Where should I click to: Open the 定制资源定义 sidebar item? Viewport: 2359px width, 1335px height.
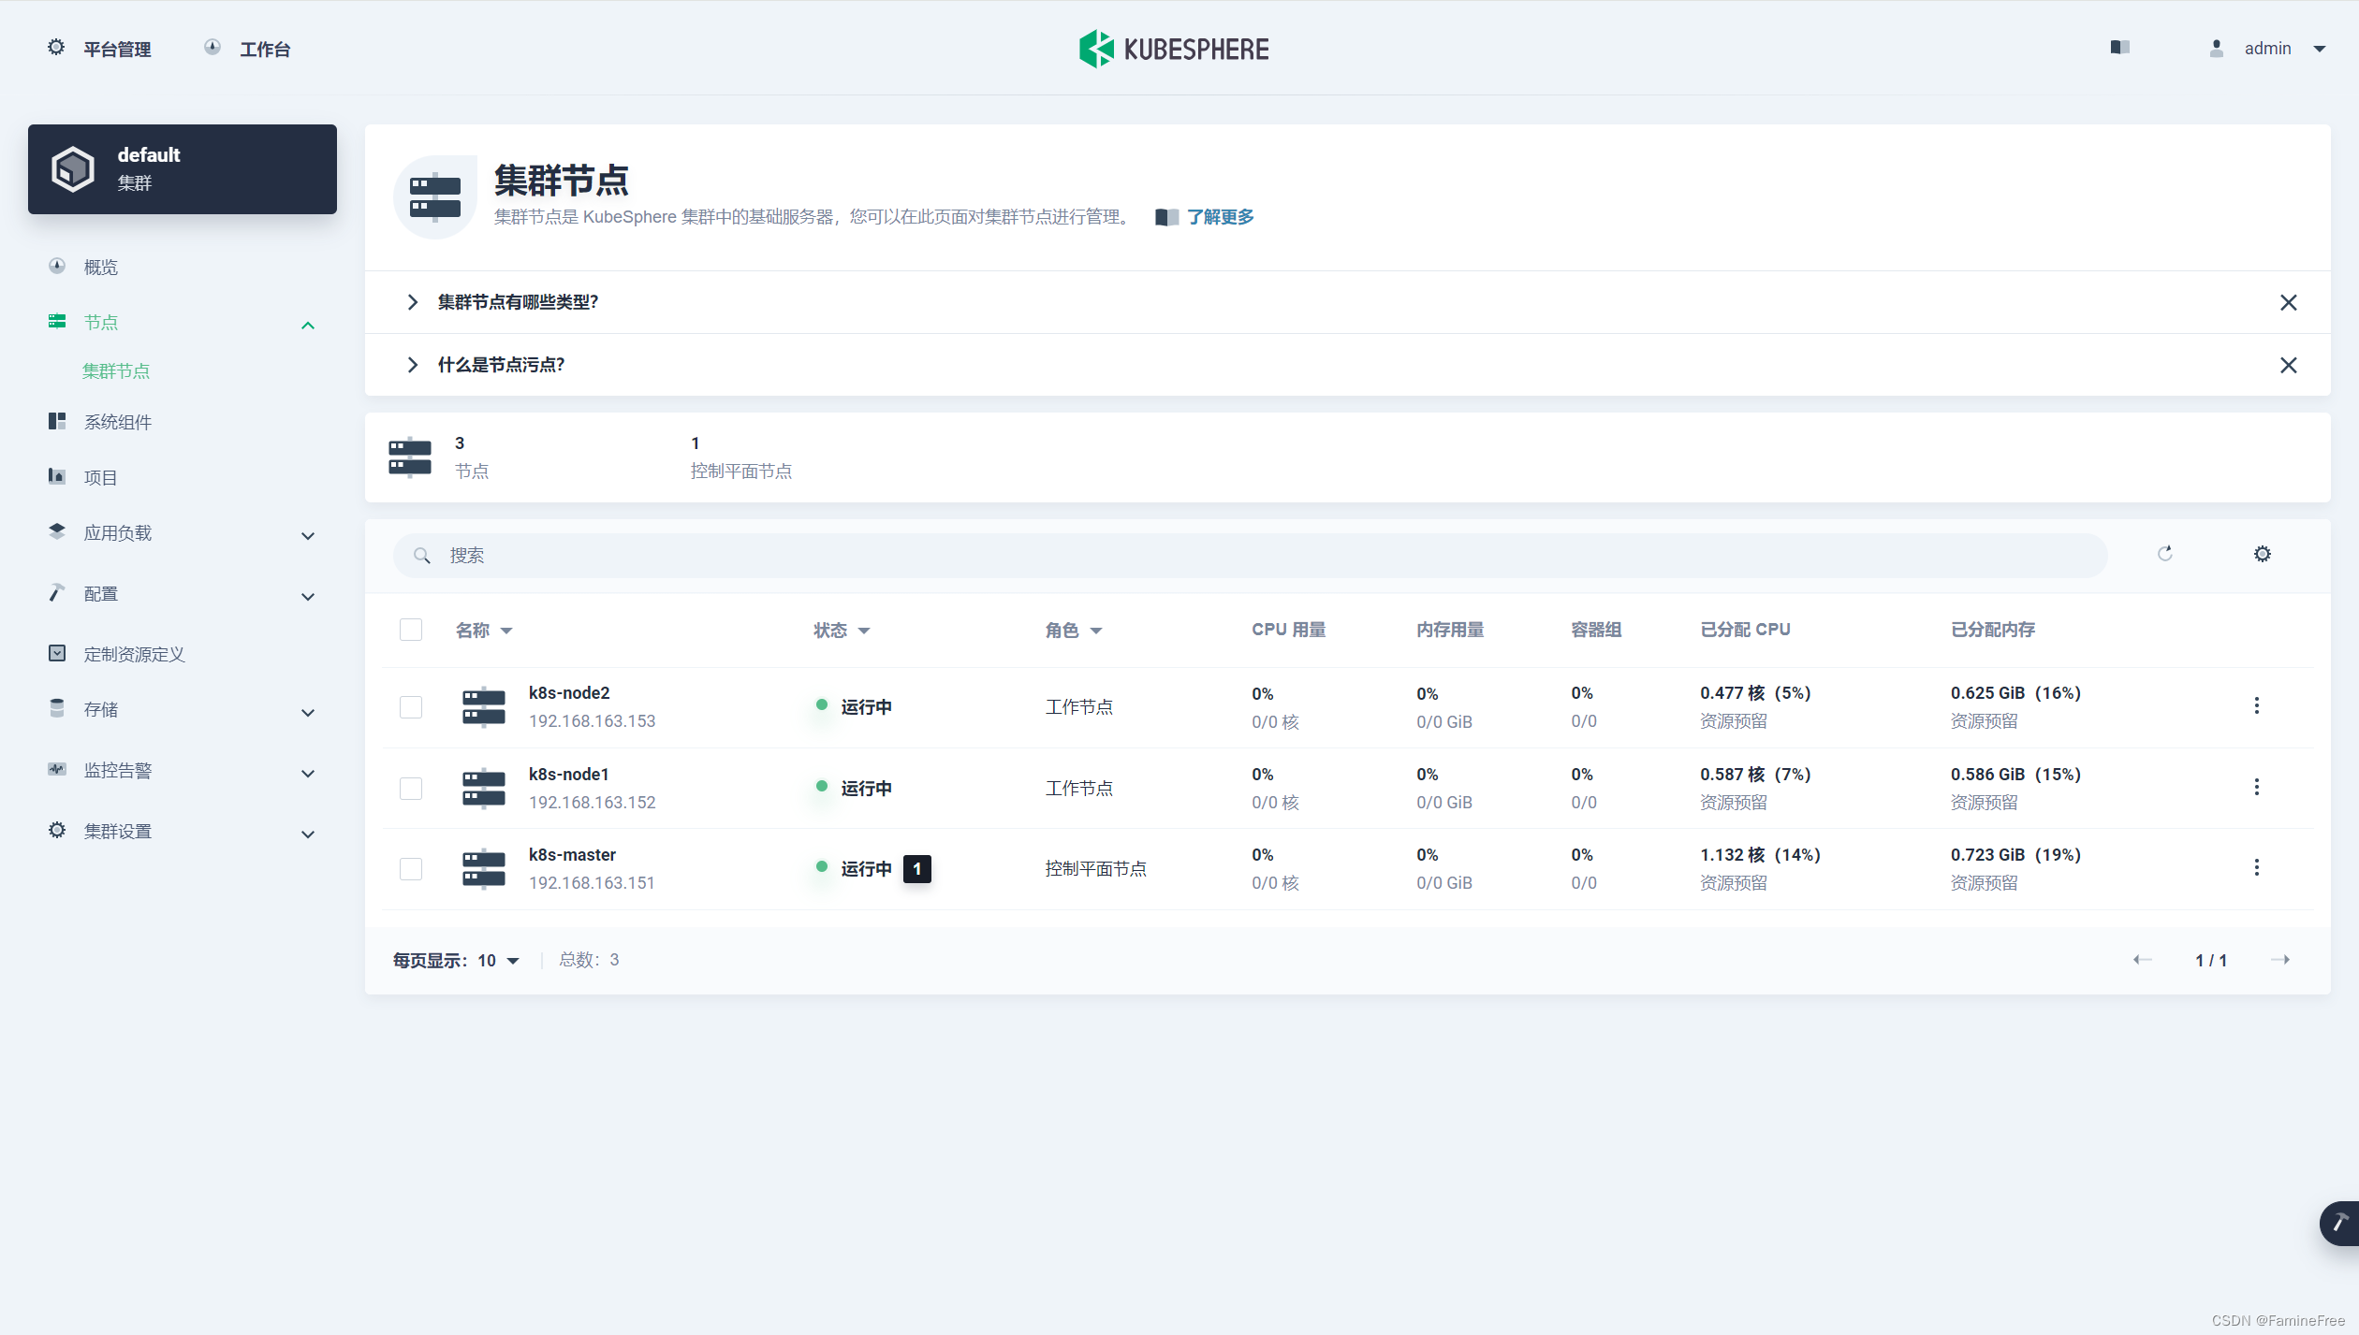[133, 653]
